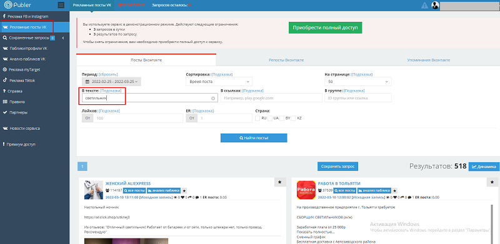Click the В тексте input with светильник
This screenshot has height=244, width=500.
[150, 98]
